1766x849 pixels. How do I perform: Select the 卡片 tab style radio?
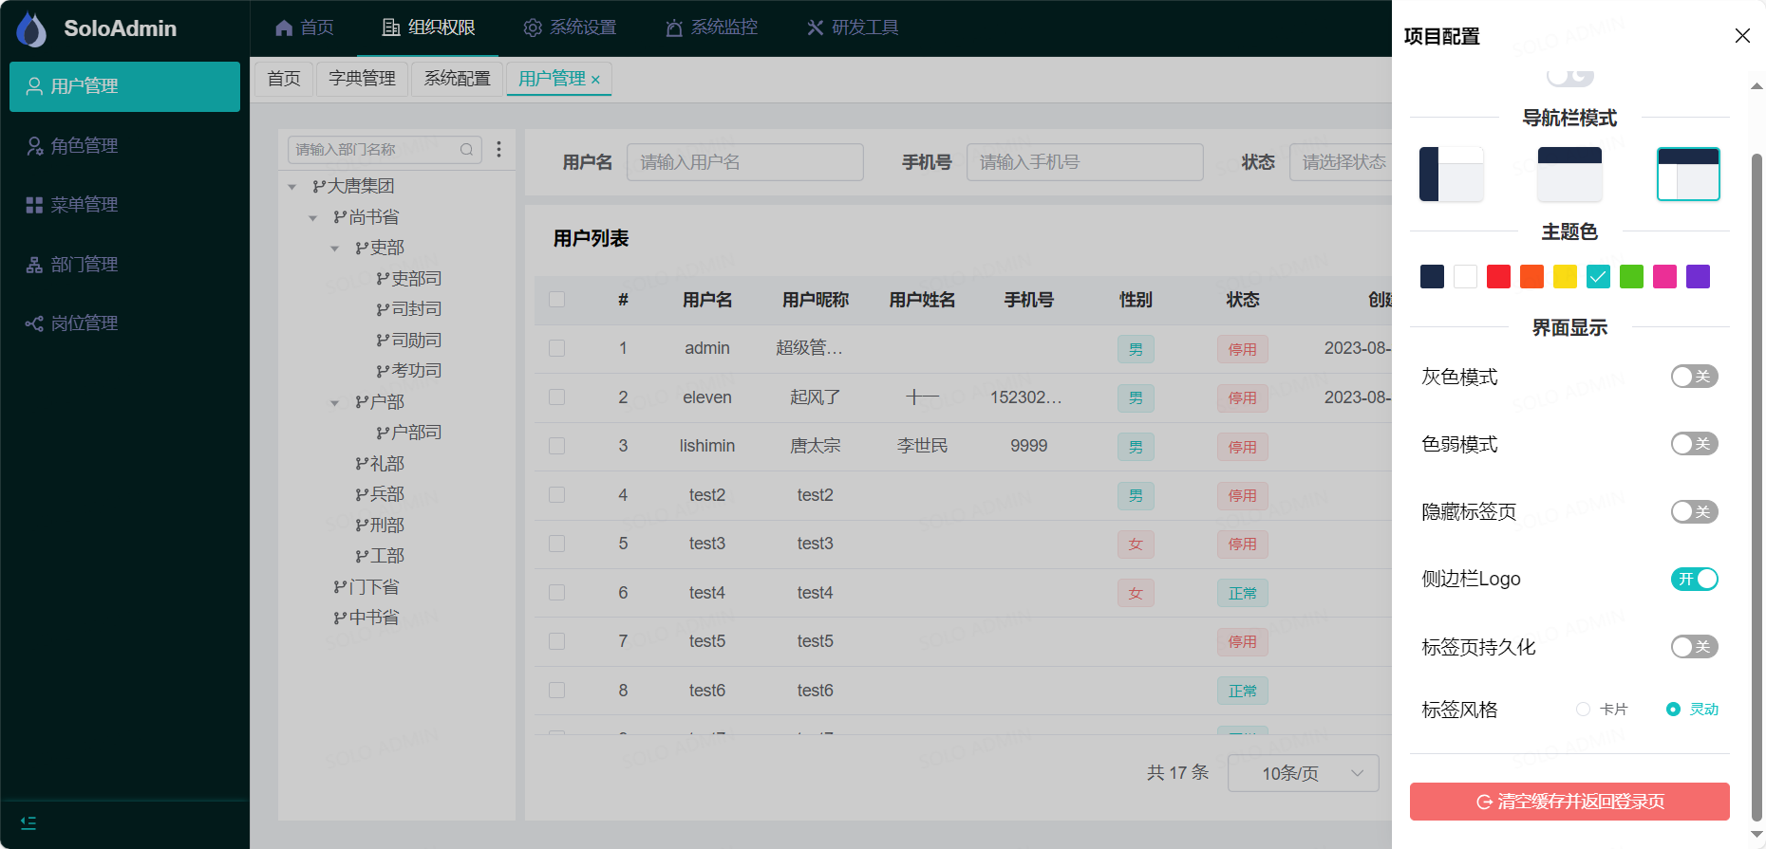click(x=1583, y=710)
